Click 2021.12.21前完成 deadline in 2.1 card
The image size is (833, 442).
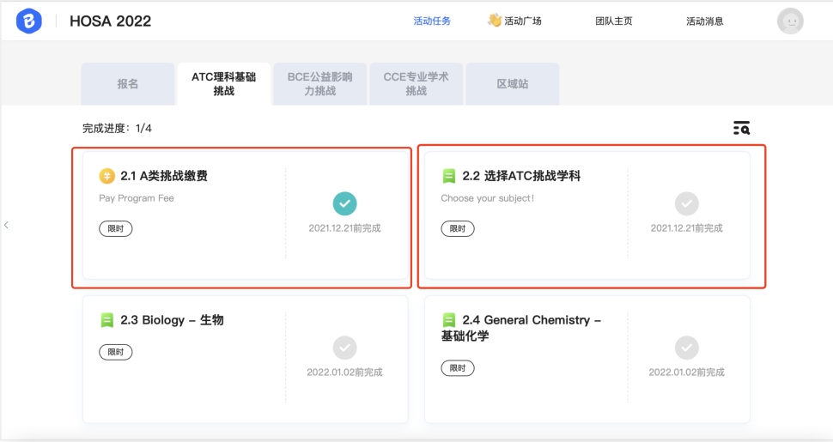[x=344, y=228]
